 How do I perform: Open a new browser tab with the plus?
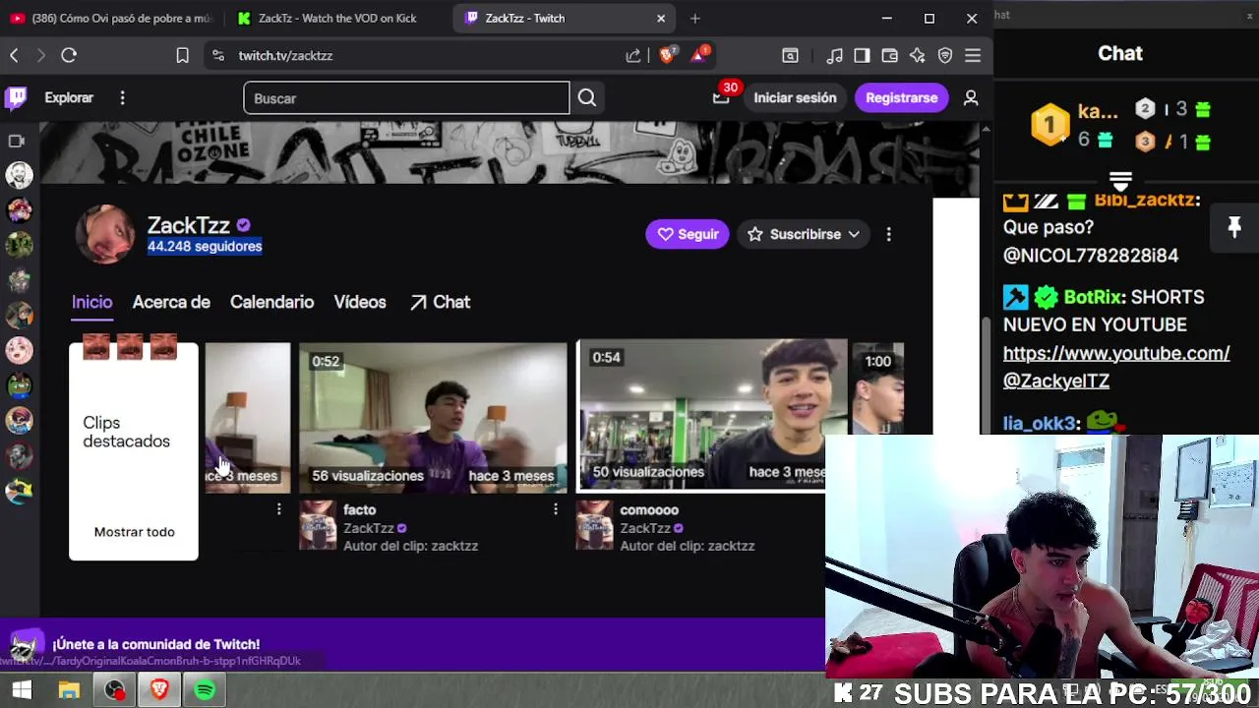coord(694,18)
